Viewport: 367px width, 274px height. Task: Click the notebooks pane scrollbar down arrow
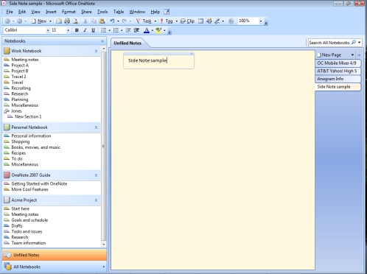point(104,245)
